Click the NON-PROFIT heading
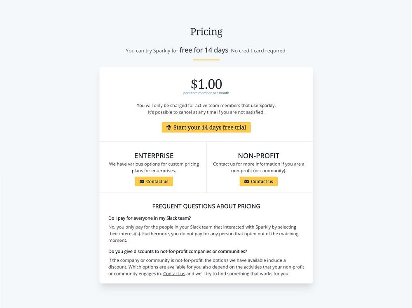The image size is (412, 308). click(258, 156)
